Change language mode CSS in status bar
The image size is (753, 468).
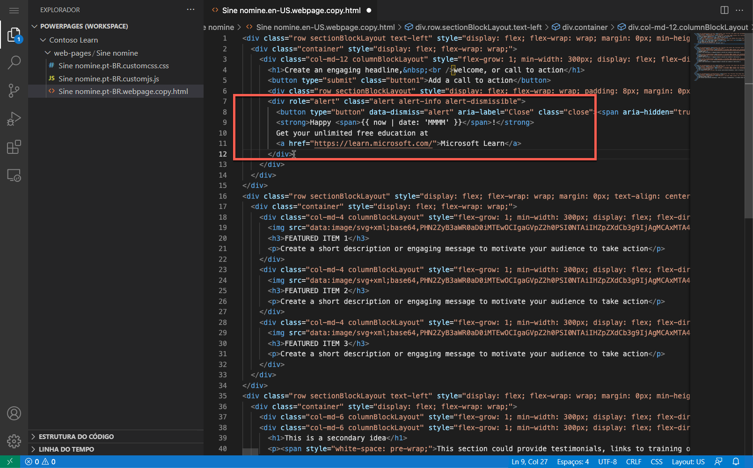[x=657, y=462]
